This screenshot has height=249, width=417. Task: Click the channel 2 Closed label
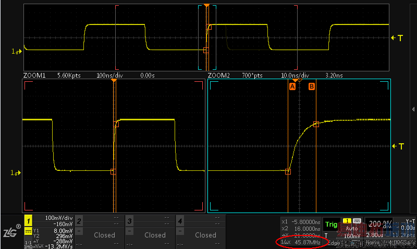pos(105,235)
